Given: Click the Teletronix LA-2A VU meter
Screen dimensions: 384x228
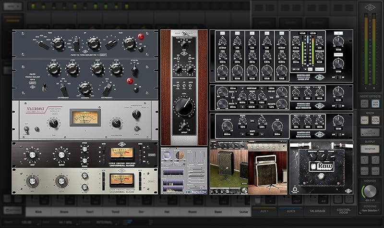Looking at the screenshot, I should [x=85, y=118].
